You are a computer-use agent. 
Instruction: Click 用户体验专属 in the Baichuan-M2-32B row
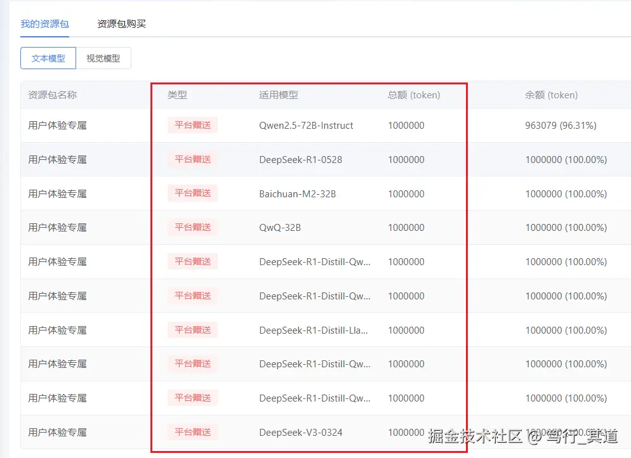pos(58,194)
